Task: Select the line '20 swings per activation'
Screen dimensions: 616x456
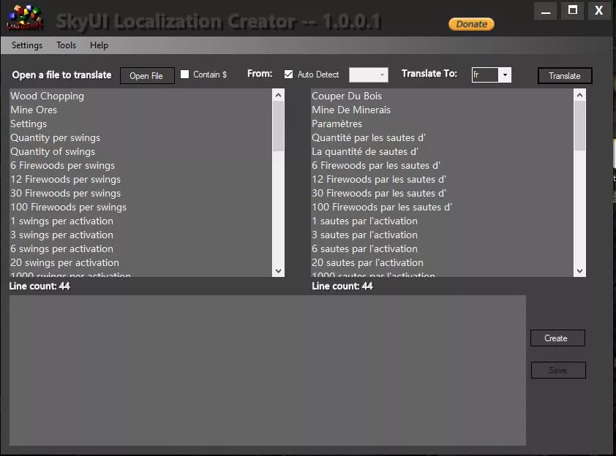Action: pos(65,263)
